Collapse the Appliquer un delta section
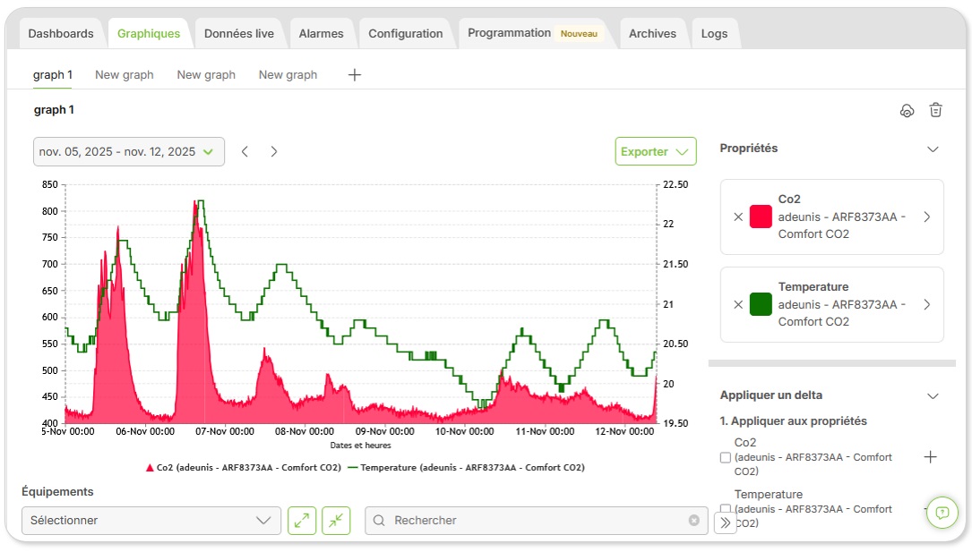Image resolution: width=972 pixels, height=552 pixels. [x=933, y=396]
